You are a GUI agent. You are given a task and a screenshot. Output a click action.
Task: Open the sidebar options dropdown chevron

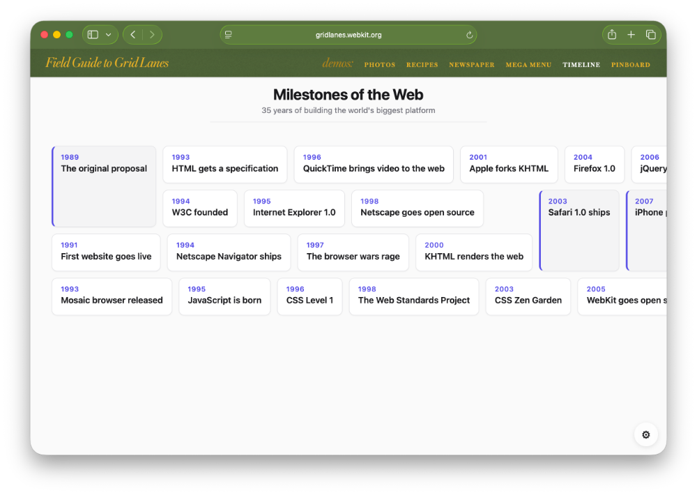(x=109, y=35)
